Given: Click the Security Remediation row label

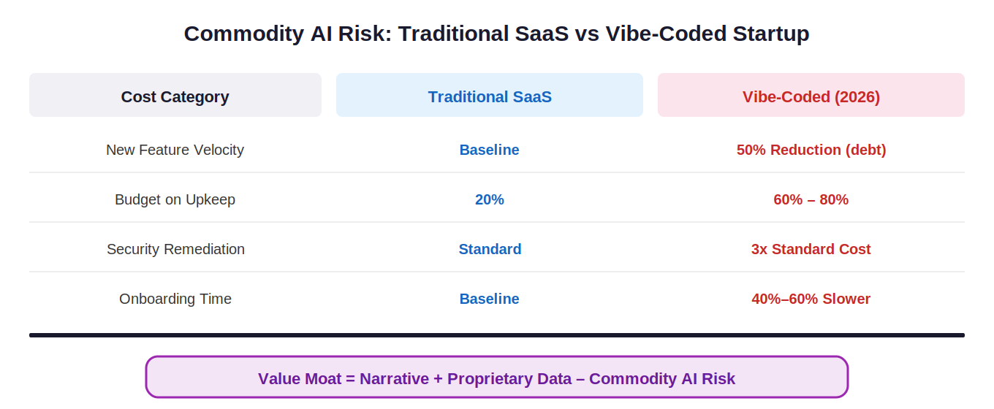Looking at the screenshot, I should 175,249.
